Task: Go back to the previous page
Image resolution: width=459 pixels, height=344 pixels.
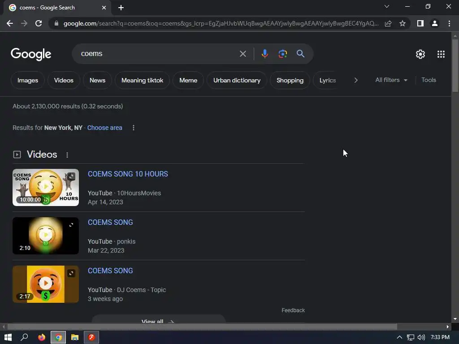Action: [x=10, y=23]
